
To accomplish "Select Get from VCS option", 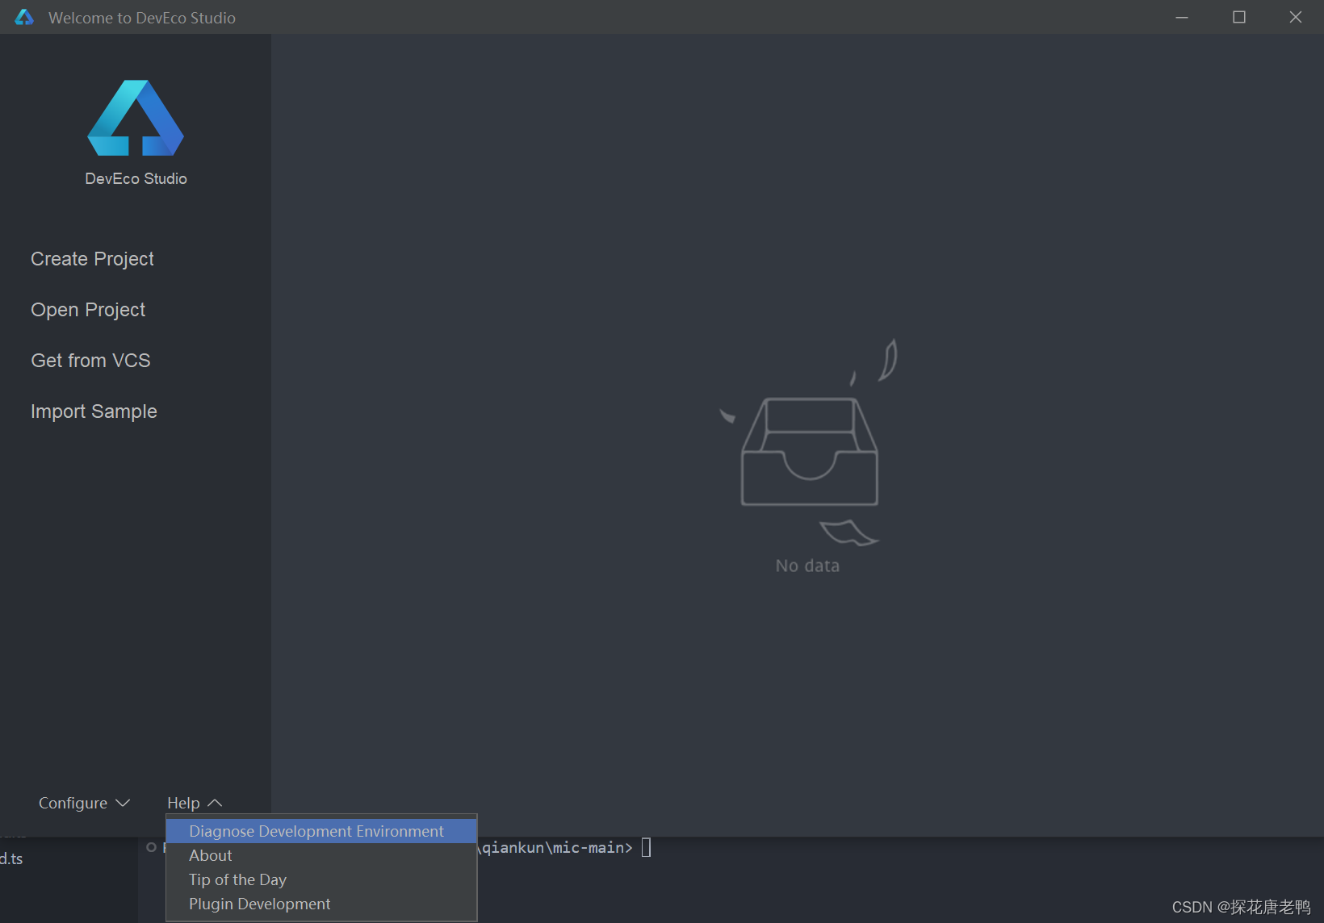I will (90, 361).
